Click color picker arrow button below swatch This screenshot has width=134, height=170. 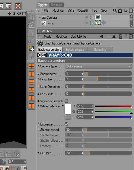[68, 117]
